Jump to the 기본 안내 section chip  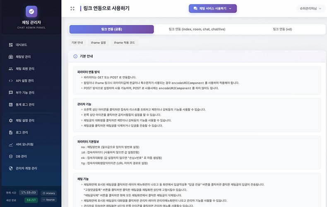click(x=77, y=43)
